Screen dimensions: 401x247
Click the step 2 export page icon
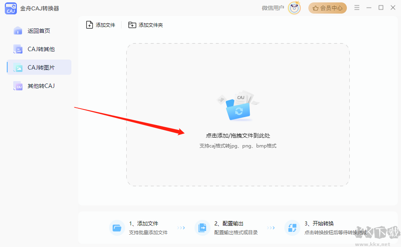[202, 228]
